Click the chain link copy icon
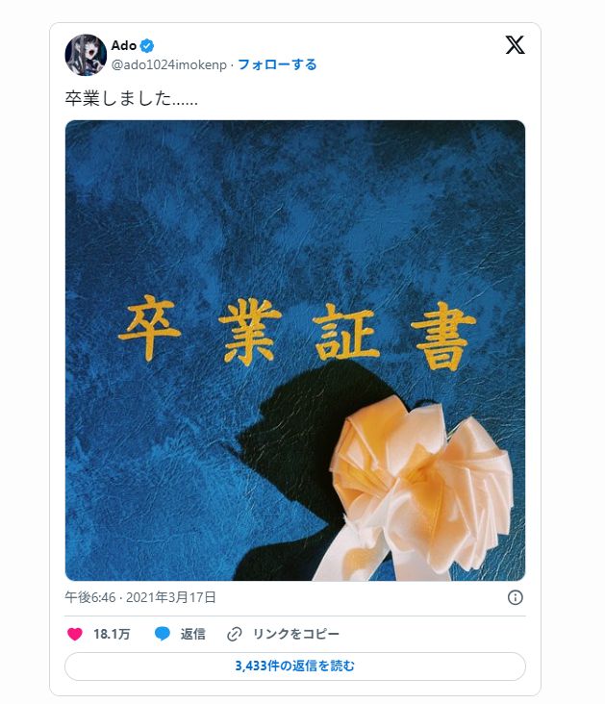Screen dimensions: 605x704 click(234, 634)
